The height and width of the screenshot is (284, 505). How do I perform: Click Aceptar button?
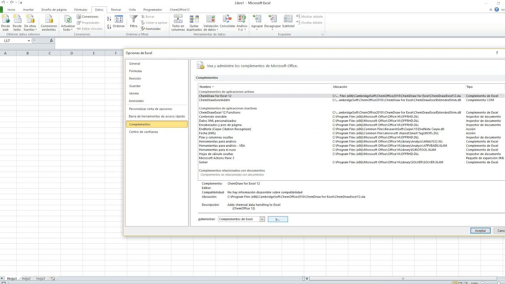(481, 231)
